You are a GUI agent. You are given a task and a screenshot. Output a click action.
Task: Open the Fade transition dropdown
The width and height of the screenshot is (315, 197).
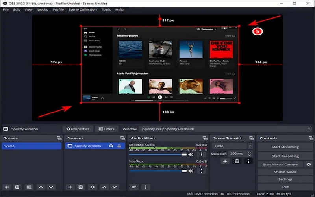click(232, 146)
